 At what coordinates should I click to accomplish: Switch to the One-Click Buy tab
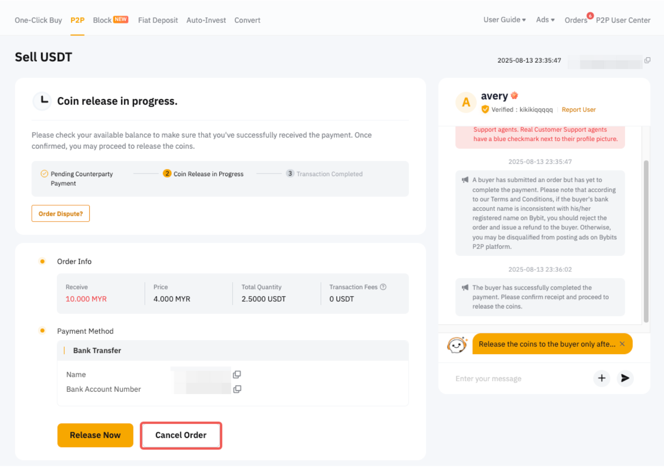pos(38,20)
